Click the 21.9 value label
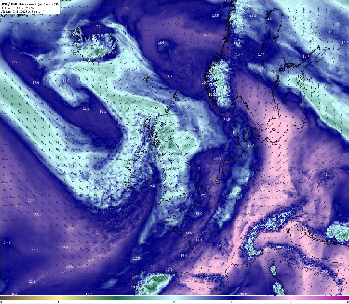The height and width of the screenshot is (304, 349). click(32, 282)
